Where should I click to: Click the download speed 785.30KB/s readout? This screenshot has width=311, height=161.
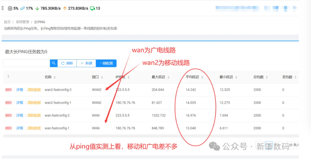click(x=51, y=8)
